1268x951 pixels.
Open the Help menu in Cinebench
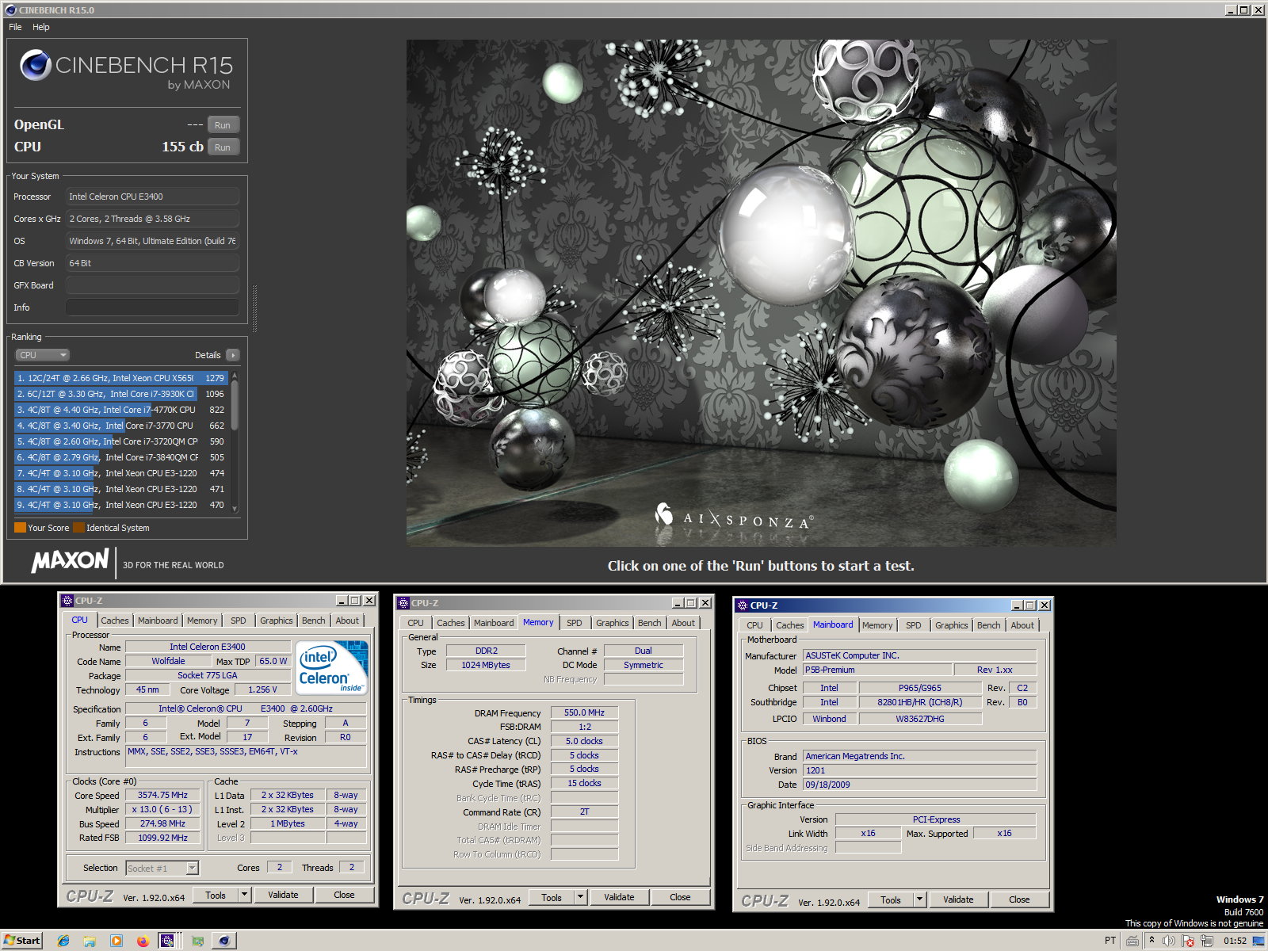coord(41,27)
